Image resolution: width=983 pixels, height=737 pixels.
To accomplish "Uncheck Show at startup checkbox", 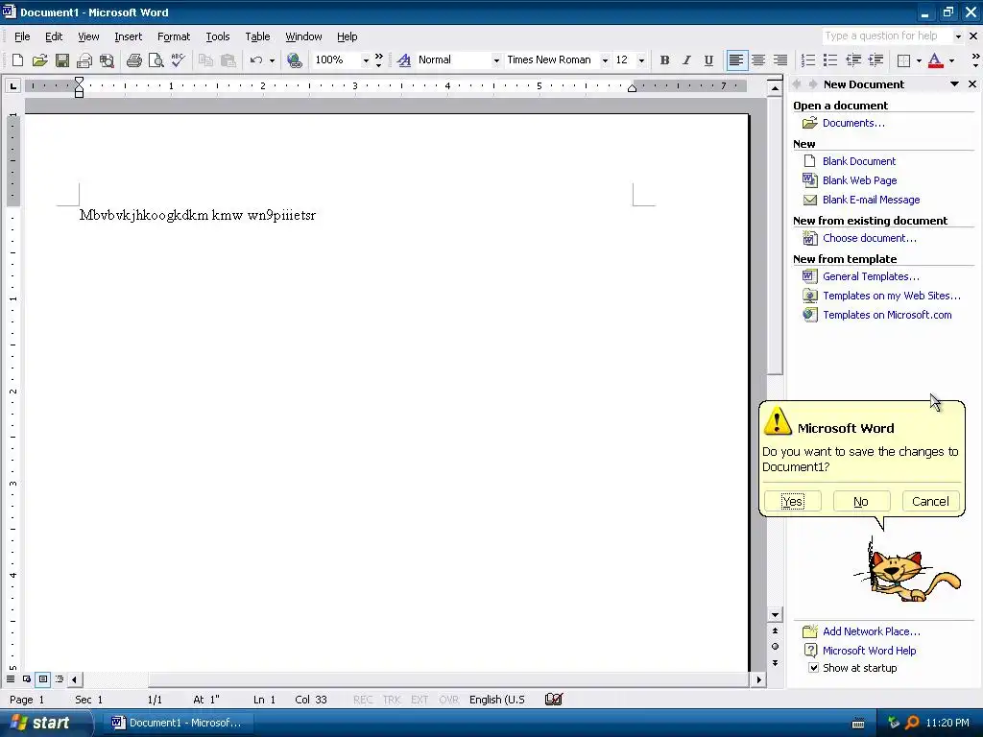I will point(813,668).
